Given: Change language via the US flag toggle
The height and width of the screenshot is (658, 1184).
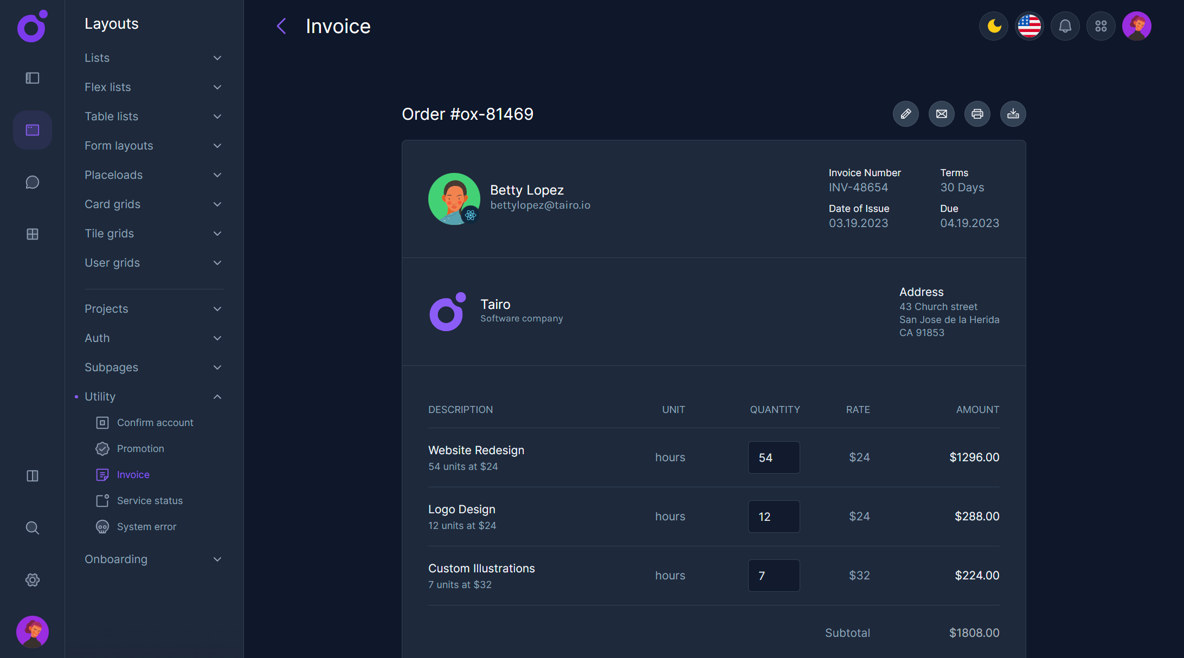Looking at the screenshot, I should 1029,25.
